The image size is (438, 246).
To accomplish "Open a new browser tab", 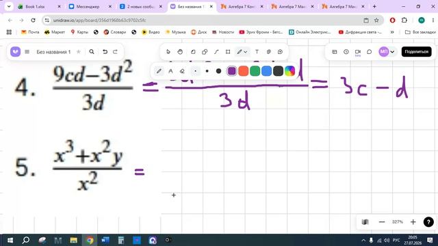I will [374, 6].
